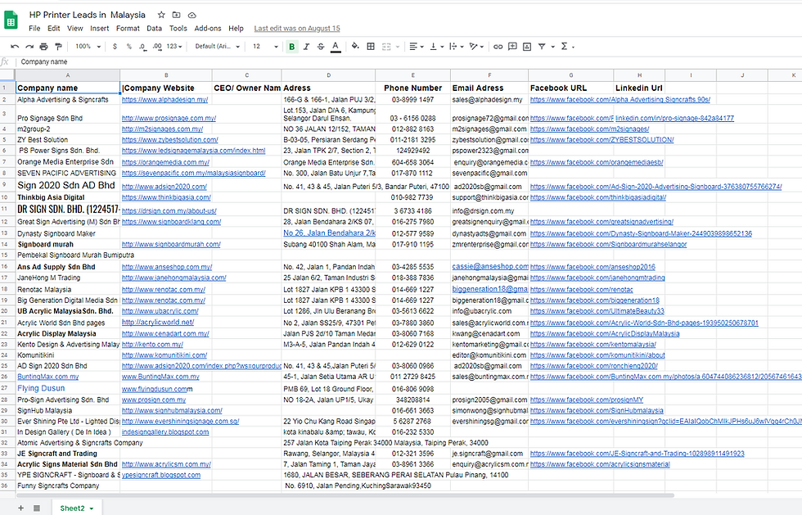Viewport: 802px width, 515px height.
Task: Insert a link using the toolbar icon
Action: [x=498, y=47]
